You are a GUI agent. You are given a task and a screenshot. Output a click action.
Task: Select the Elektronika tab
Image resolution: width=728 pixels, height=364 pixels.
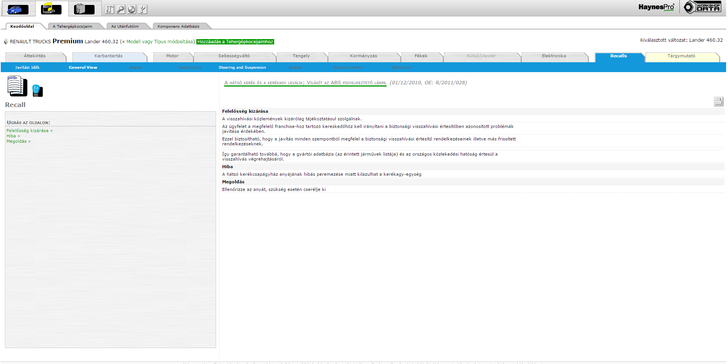click(554, 56)
